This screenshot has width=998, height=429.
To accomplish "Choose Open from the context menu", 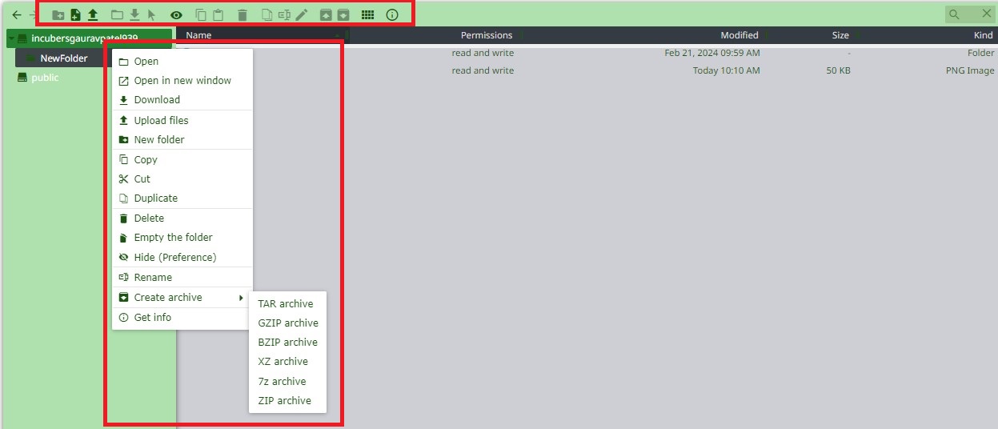I will 182,61.
